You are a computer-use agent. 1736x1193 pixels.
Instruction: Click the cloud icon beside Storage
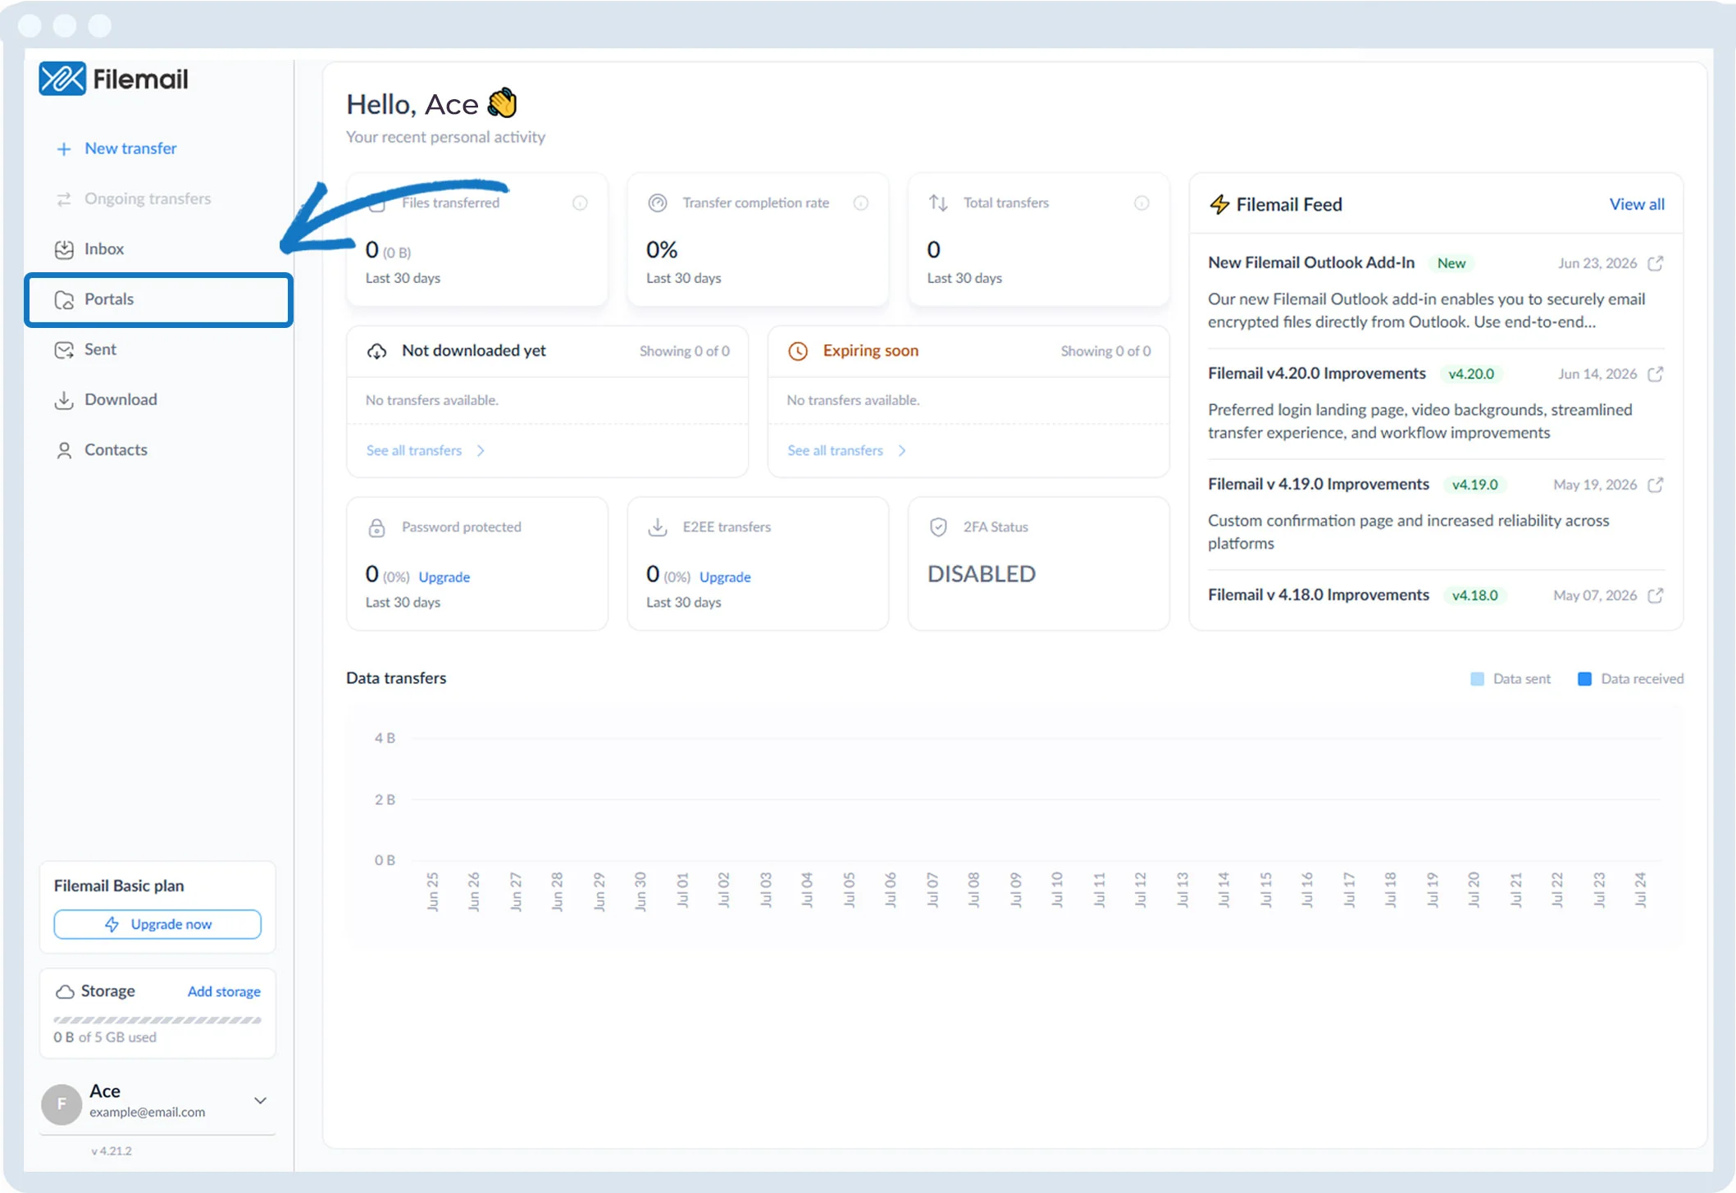coord(65,992)
